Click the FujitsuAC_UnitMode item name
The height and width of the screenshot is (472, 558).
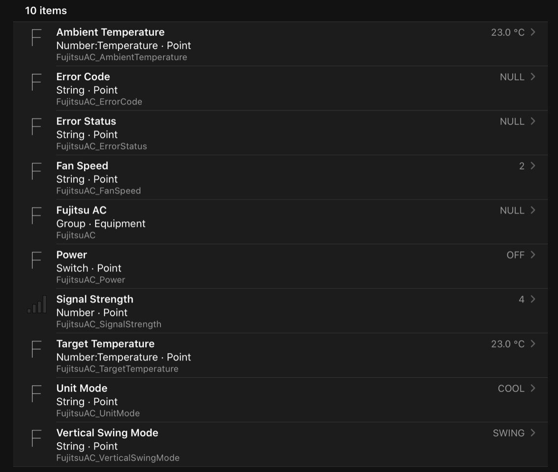[98, 413]
